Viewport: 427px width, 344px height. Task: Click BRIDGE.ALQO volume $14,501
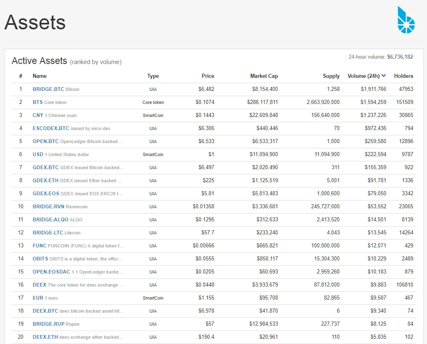(377, 220)
